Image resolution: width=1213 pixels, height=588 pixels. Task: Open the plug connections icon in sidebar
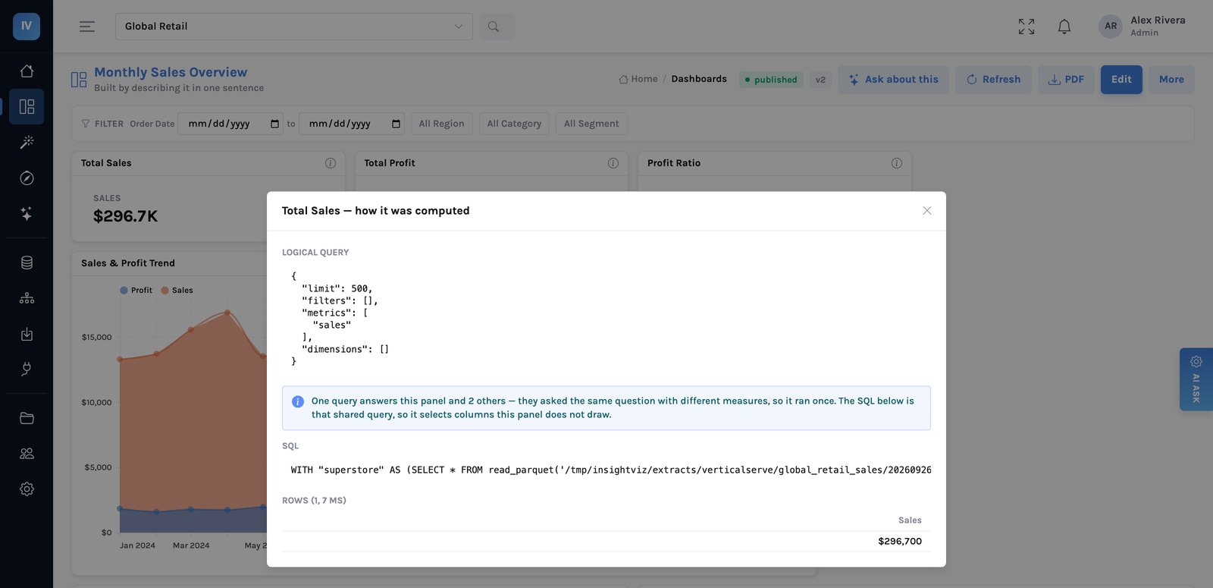pos(27,369)
